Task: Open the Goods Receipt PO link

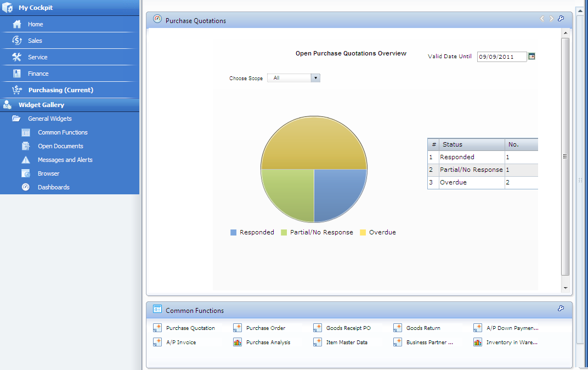Action: pyautogui.click(x=348, y=328)
